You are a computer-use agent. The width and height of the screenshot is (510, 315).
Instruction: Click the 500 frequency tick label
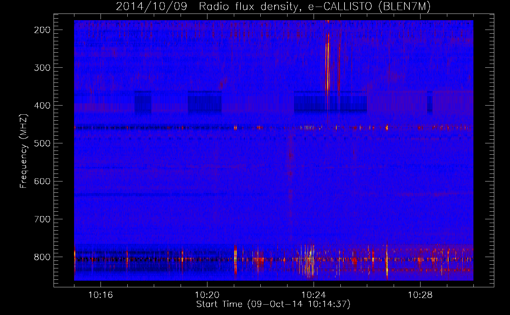tap(42, 143)
